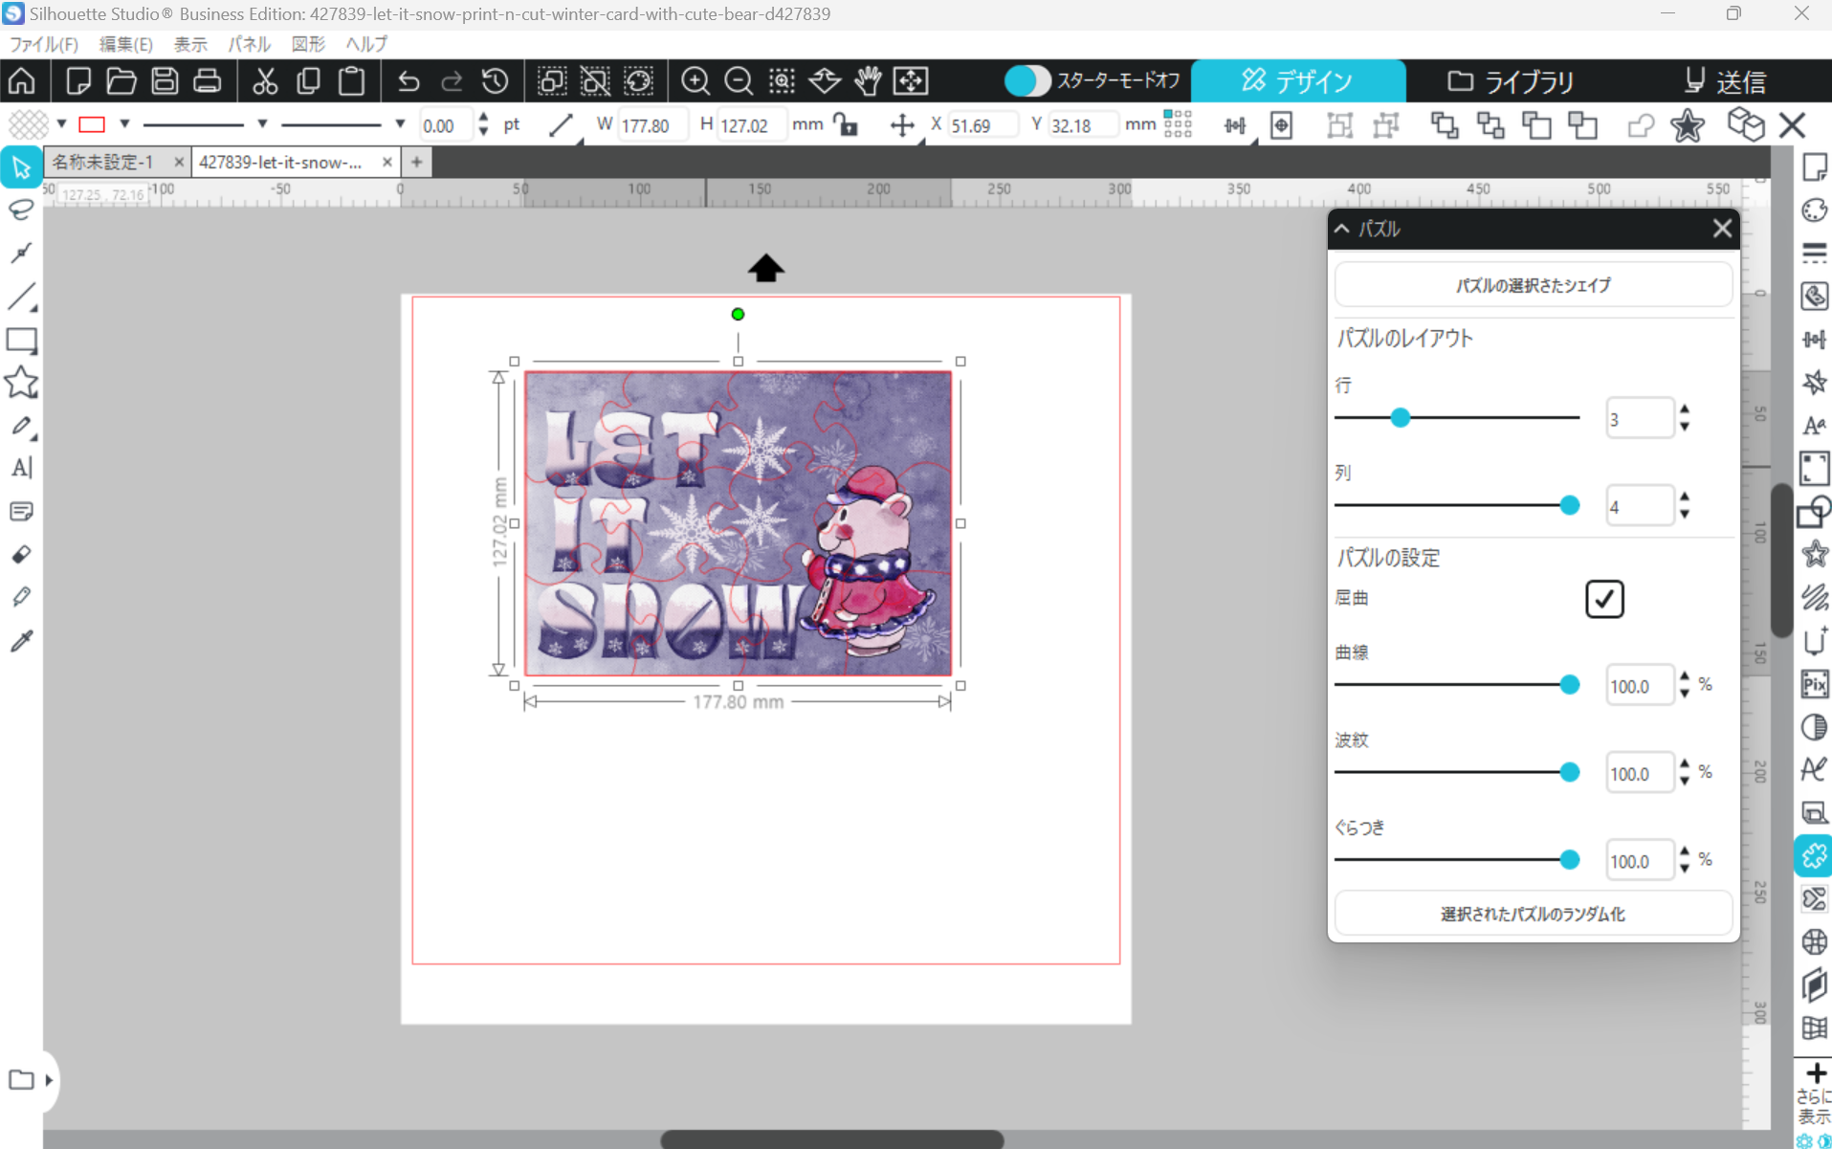Pick the eraser tool

pyautogui.click(x=21, y=554)
